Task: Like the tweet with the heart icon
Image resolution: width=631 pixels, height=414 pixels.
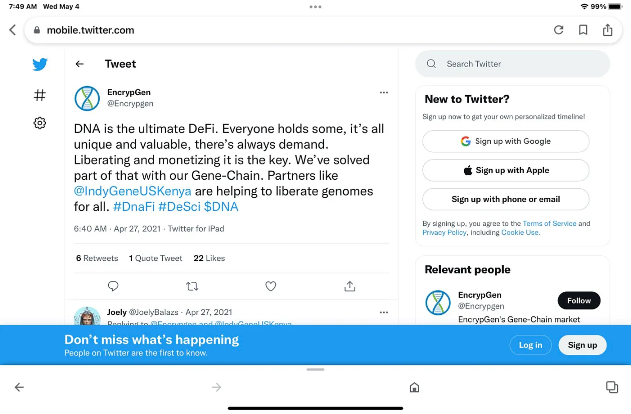Action: 271,286
